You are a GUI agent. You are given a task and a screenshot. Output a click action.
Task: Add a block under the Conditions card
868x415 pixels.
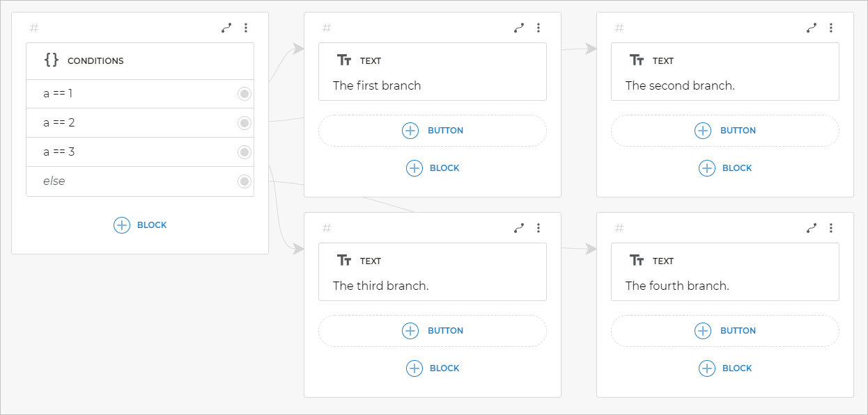(x=140, y=225)
